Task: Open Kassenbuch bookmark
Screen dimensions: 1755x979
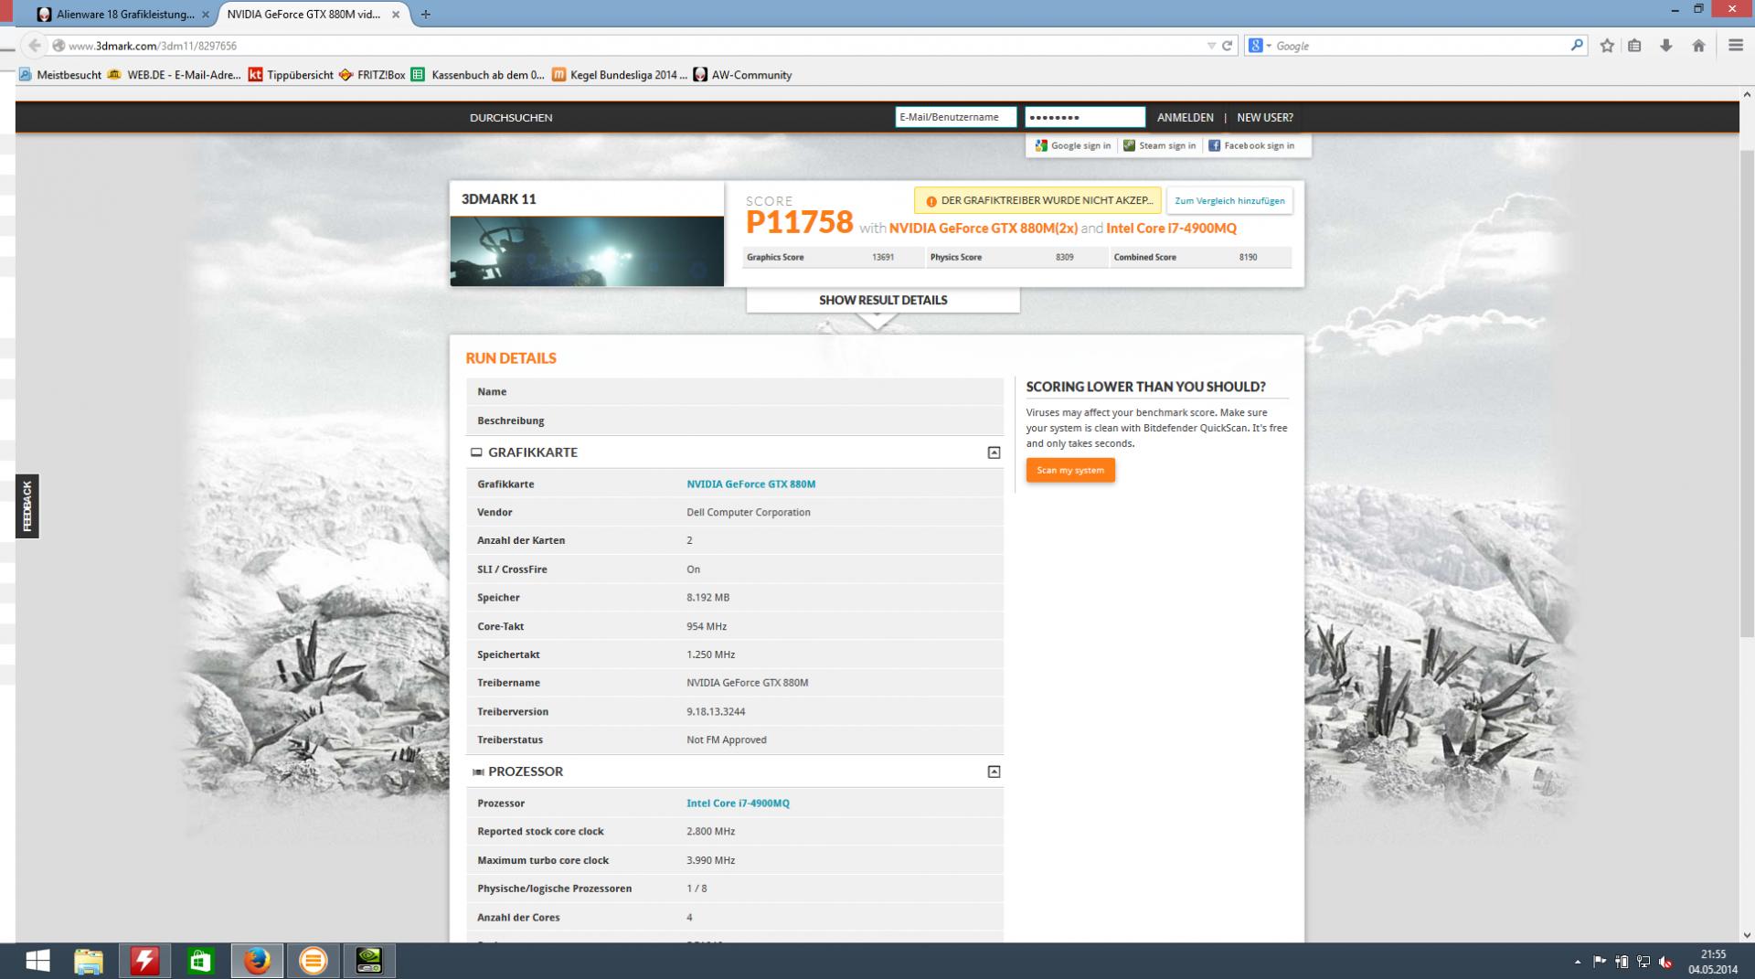Action: click(x=478, y=75)
